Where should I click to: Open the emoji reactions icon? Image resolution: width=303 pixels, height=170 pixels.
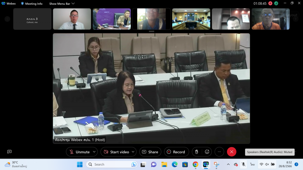(207, 152)
